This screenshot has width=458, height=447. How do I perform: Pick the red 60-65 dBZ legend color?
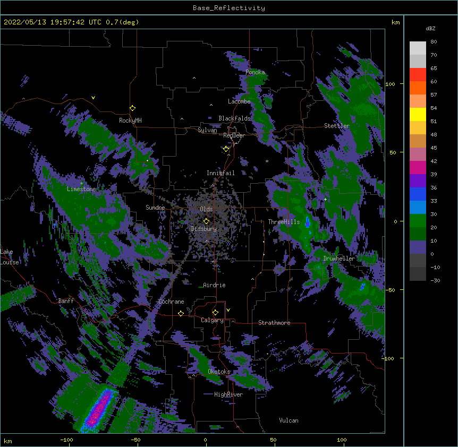[418, 75]
